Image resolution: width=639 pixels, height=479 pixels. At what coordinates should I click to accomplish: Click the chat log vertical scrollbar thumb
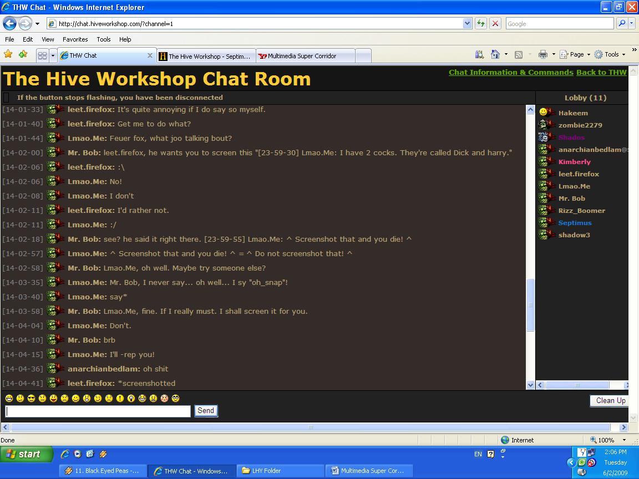pos(531,305)
